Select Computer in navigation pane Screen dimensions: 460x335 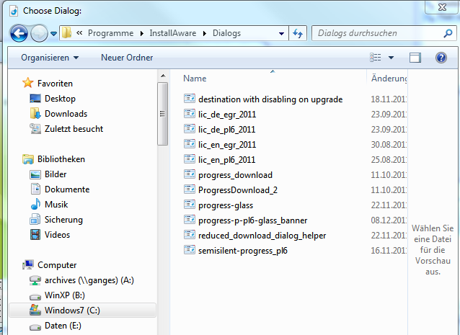pos(57,265)
